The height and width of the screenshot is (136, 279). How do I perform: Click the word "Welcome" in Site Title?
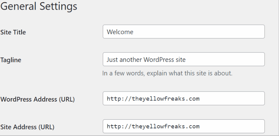coord(120,32)
